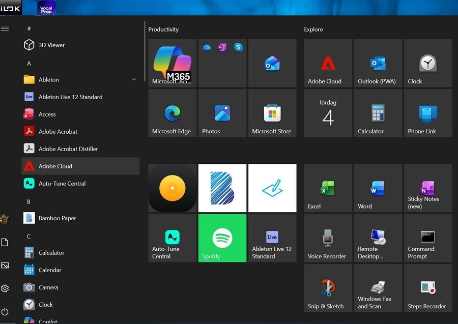Click the Explore group heading
The width and height of the screenshot is (458, 324).
[313, 30]
